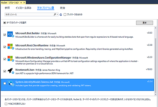Select the System.IdentityModel.Tokens.Jwt package name

click(34, 82)
